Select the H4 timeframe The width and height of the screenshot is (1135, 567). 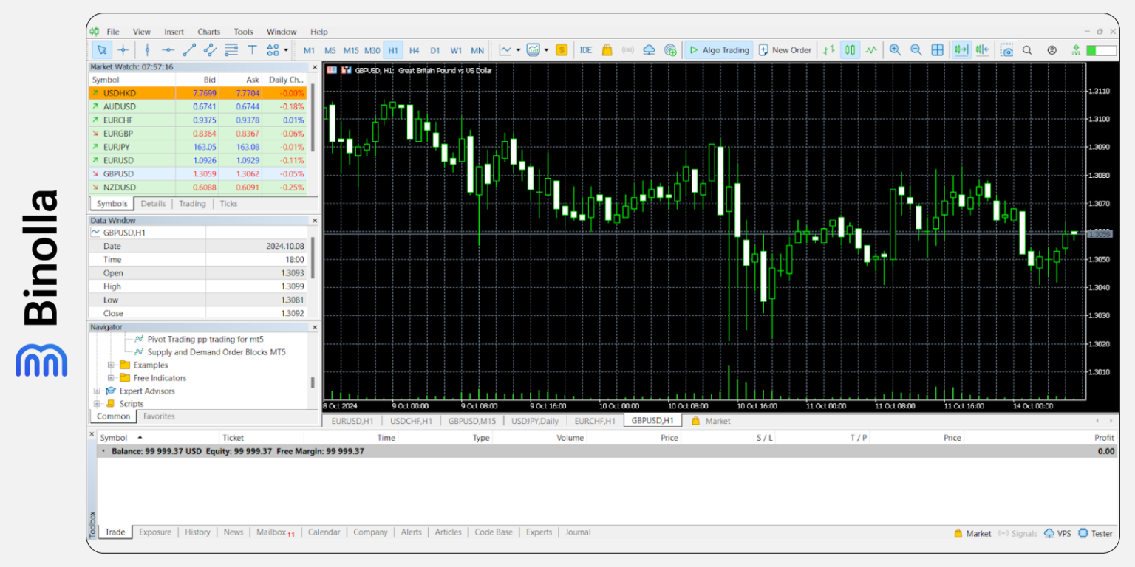tap(414, 50)
